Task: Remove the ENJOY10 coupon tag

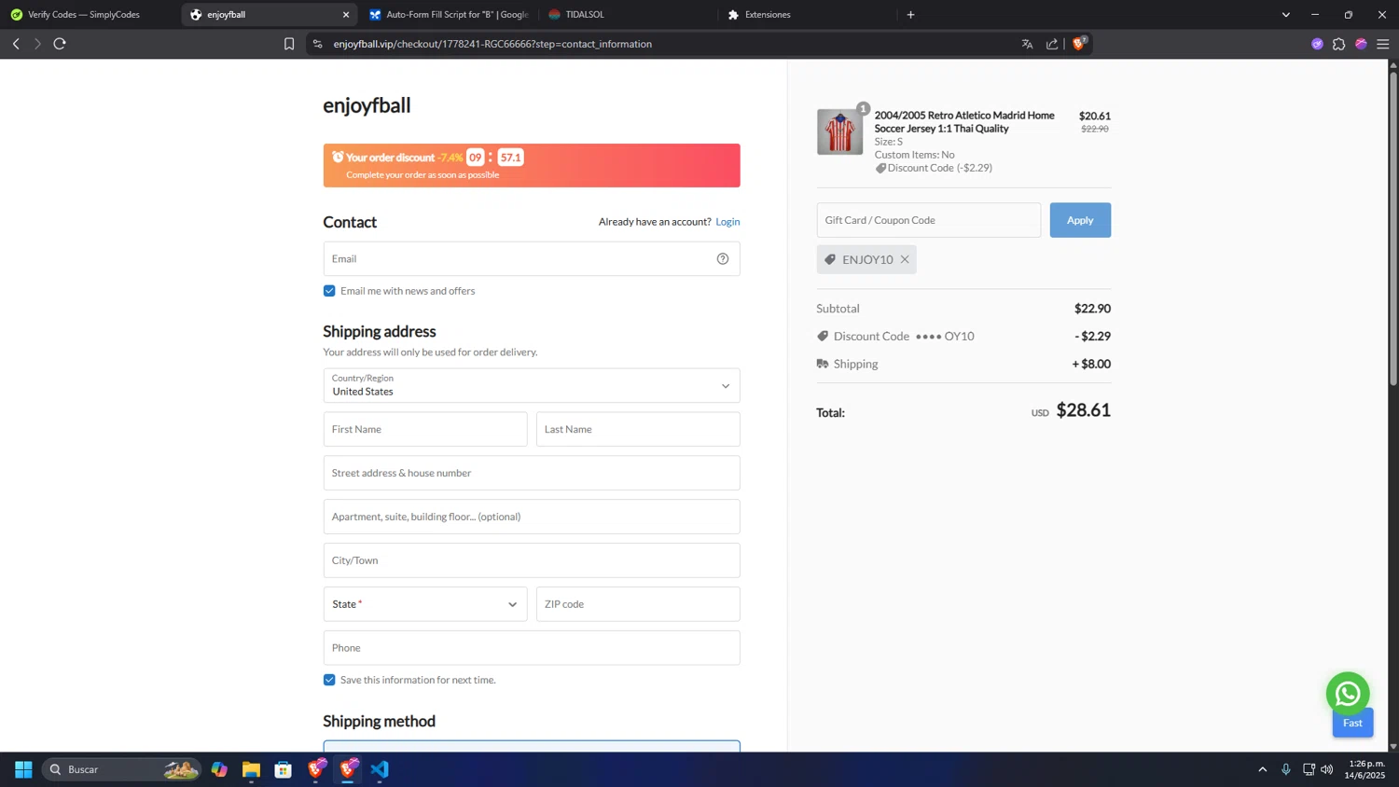Action: [x=905, y=259]
